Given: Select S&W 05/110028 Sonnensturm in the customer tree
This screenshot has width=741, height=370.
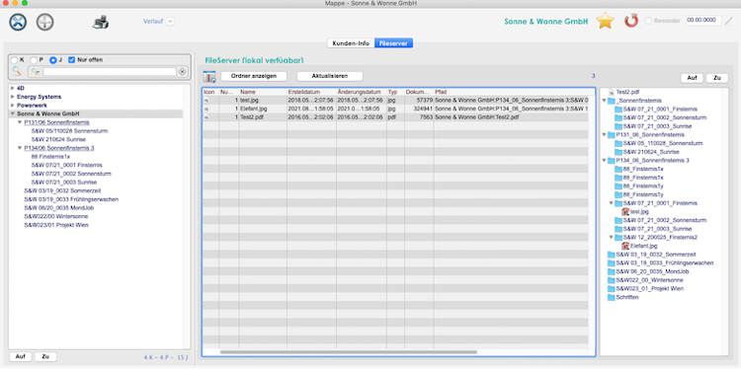Looking at the screenshot, I should click(70, 131).
